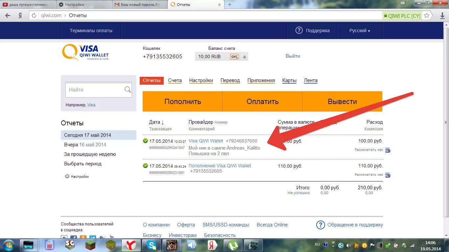Screen dimensions: 449x252
Task: Open the Visa QIWI Wallet provider link
Action: [x=206, y=141]
